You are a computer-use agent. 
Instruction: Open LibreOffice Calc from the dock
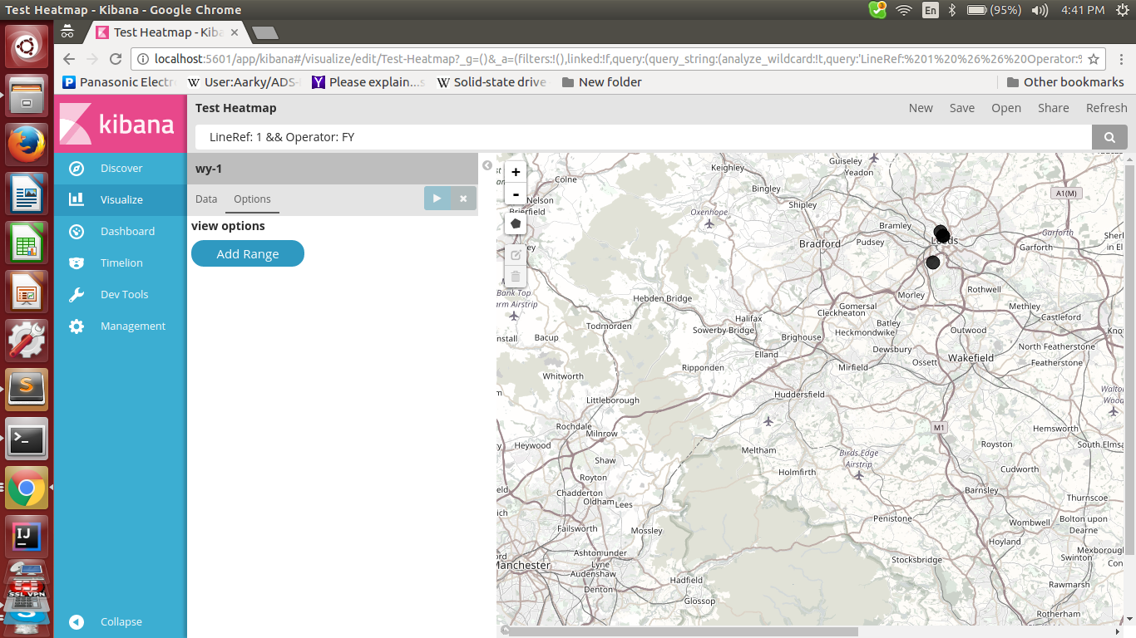point(27,244)
